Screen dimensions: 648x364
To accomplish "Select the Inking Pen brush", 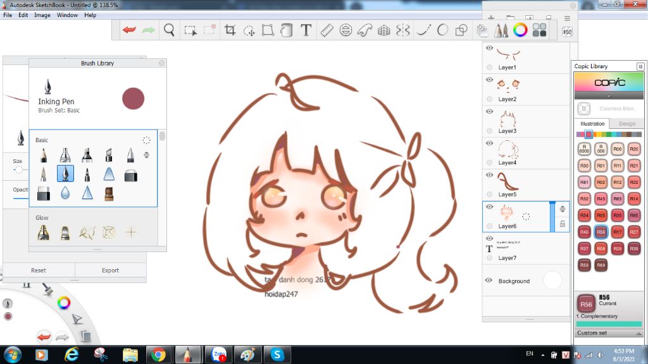I will point(65,174).
